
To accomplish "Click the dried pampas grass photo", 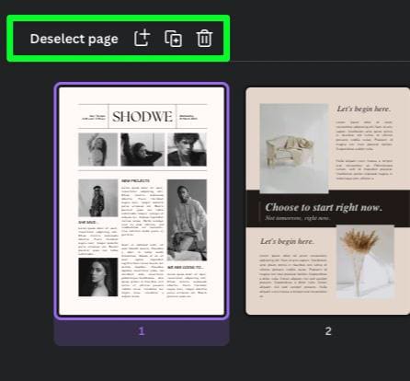I will (x=365, y=261).
